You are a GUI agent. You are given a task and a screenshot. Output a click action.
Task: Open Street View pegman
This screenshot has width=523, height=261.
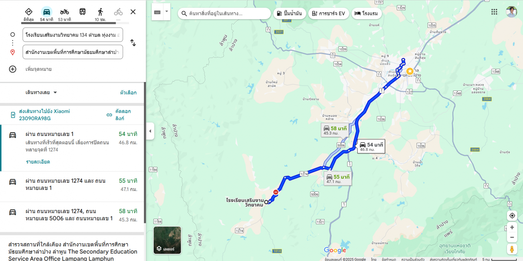click(x=512, y=249)
